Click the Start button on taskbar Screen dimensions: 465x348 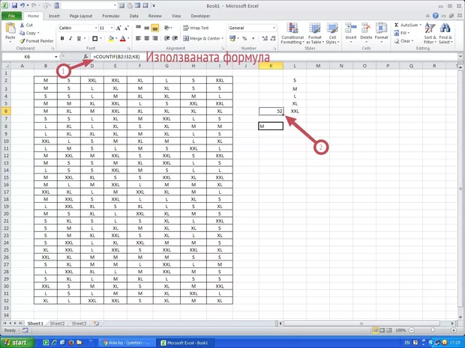point(16,343)
